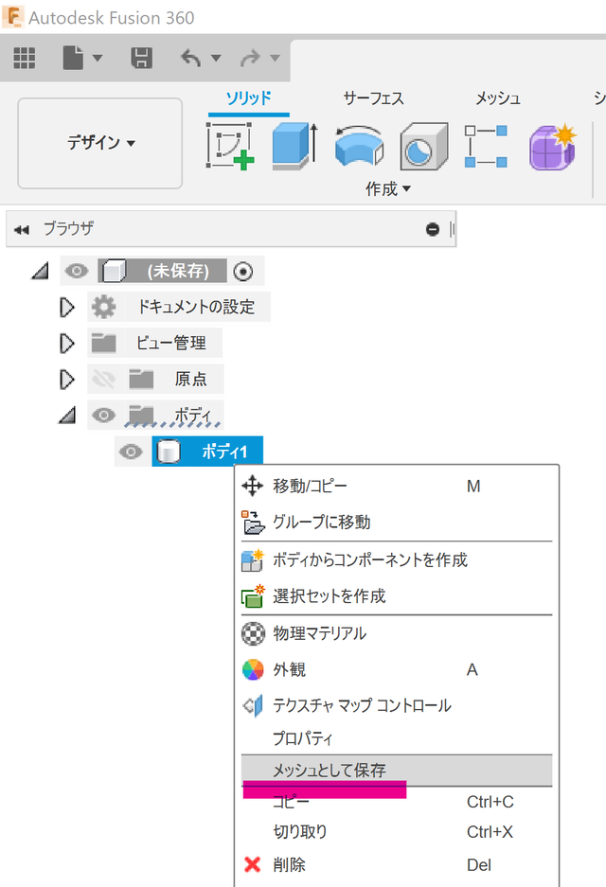Select the Rectangular Pattern tool
The width and height of the screenshot is (606, 887).
[486, 146]
